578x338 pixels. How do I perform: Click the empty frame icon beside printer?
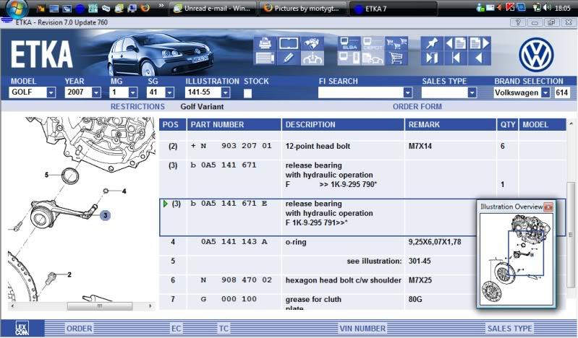[x=288, y=43]
